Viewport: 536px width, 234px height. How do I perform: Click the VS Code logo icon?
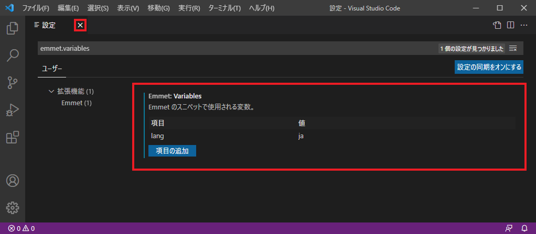[x=9, y=8]
